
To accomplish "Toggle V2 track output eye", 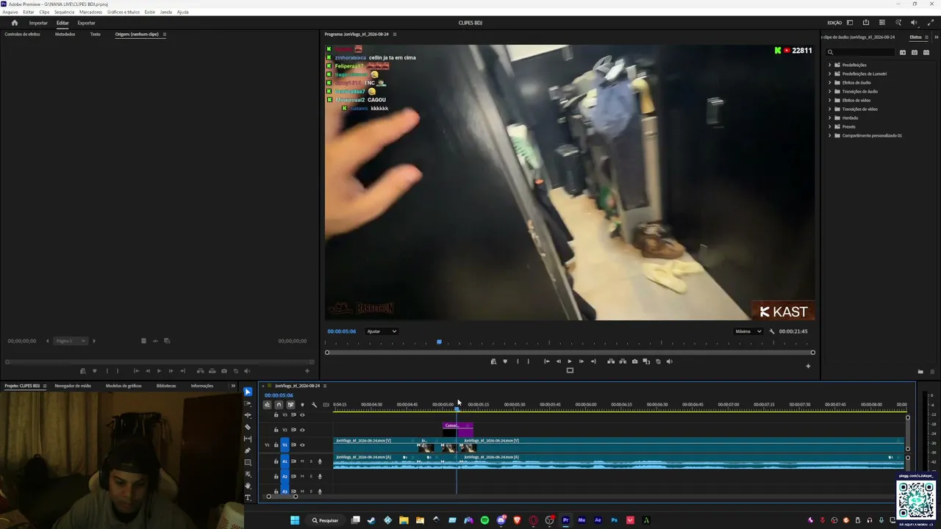I will (301, 430).
